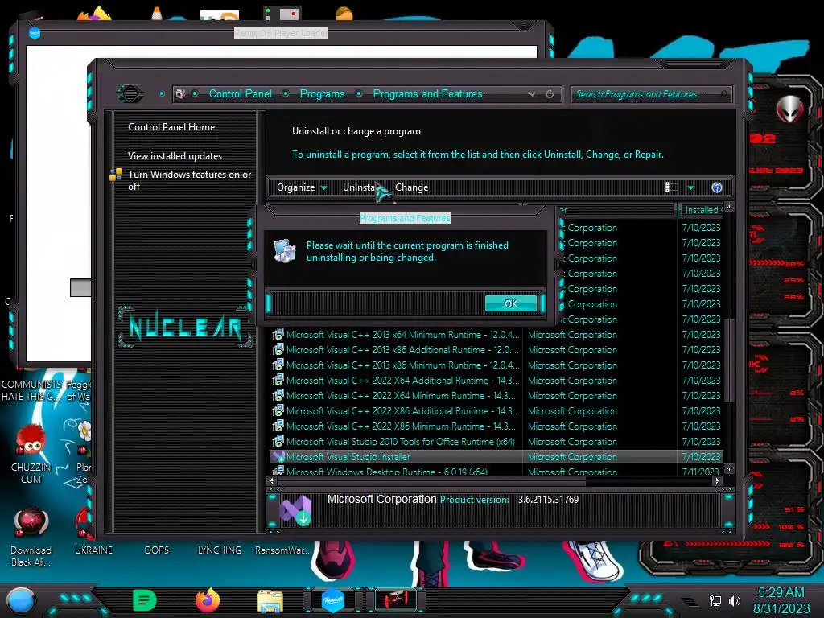Open Turn Windows features on or off
Screen dimensions: 824x618
pos(189,180)
